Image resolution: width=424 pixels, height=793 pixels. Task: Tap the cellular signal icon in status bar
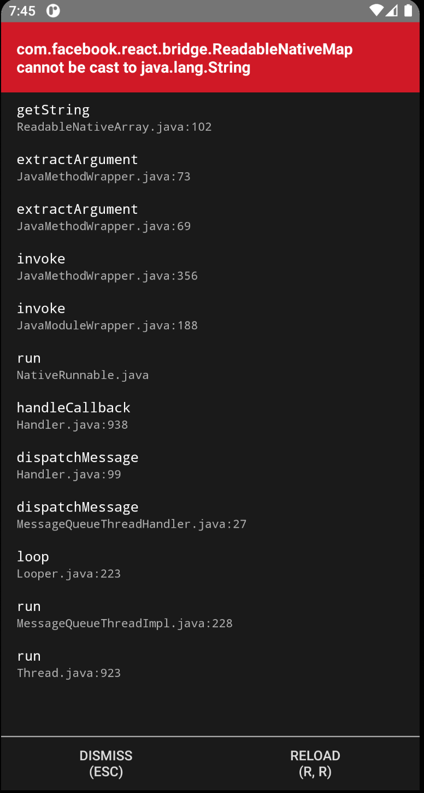pyautogui.click(x=391, y=10)
